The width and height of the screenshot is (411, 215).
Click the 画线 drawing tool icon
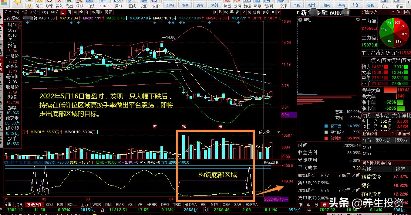pyautogui.click(x=132, y=2)
